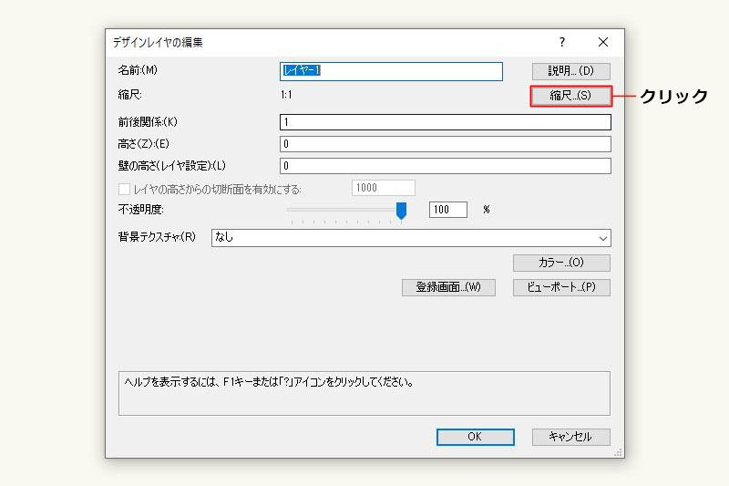Click the question mark help icon
The height and width of the screenshot is (486, 729).
pyautogui.click(x=562, y=42)
